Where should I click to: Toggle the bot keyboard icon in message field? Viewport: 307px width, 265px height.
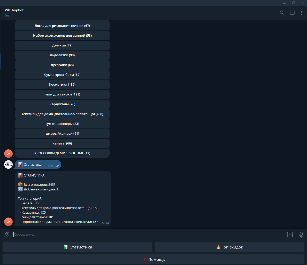coord(290,235)
